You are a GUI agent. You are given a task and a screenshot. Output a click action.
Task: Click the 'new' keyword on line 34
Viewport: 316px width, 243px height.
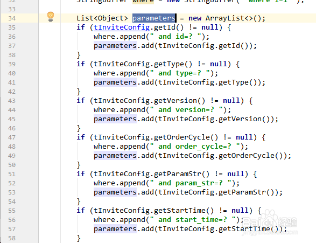tap(195, 18)
